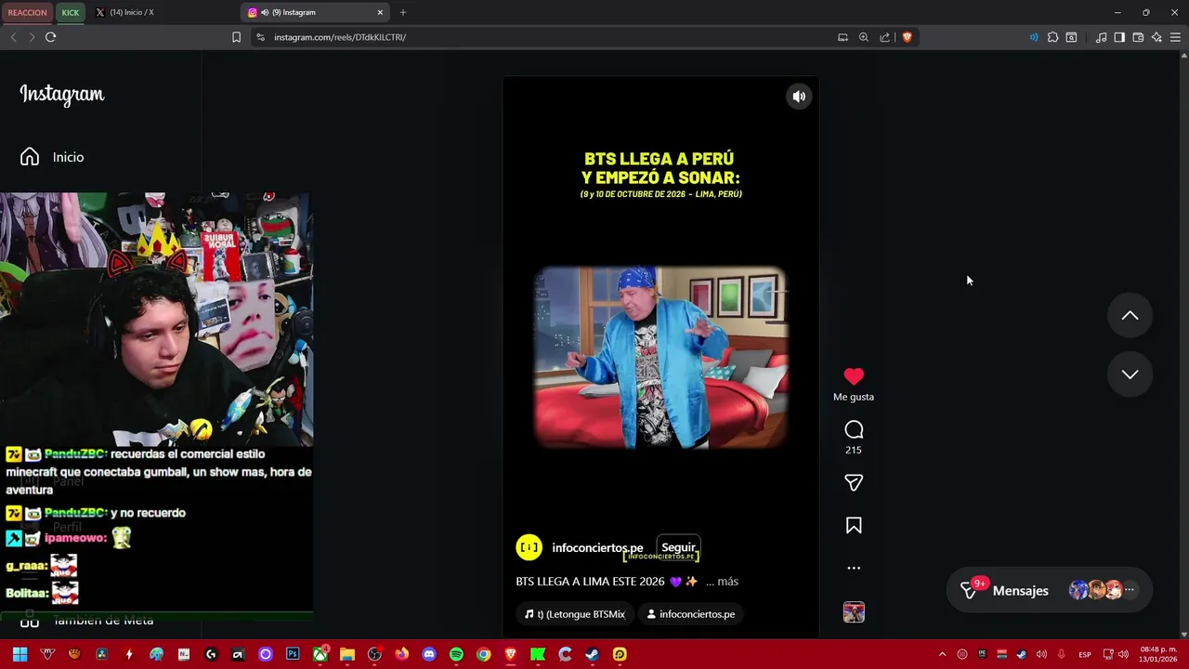The image size is (1189, 669).
Task: Share the reel with the paper plane icon
Action: click(x=854, y=482)
